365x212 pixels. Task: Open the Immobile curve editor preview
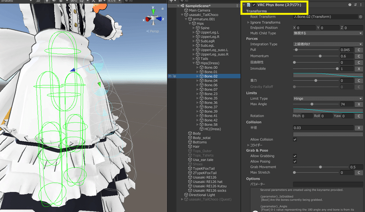pos(328,75)
